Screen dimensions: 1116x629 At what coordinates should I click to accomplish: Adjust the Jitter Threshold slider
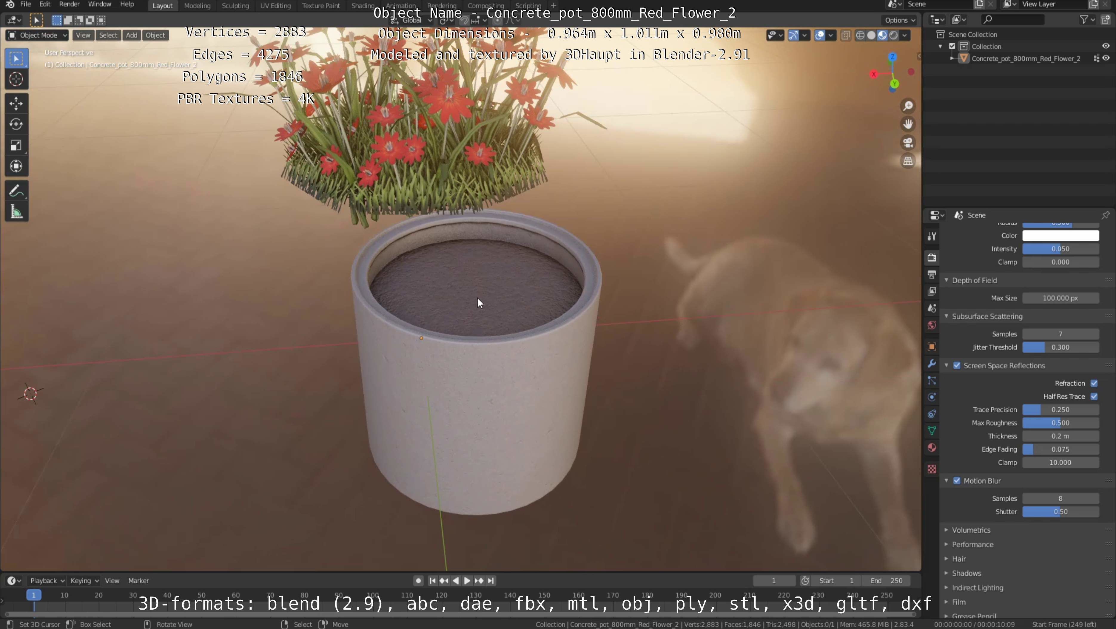(1060, 347)
